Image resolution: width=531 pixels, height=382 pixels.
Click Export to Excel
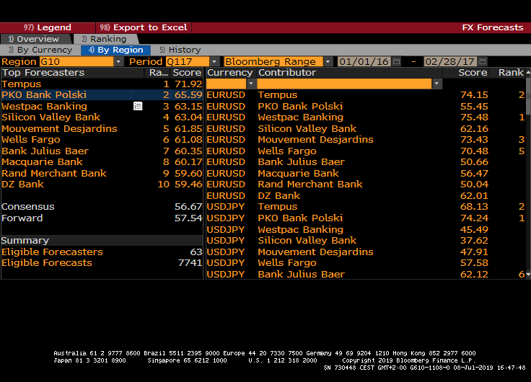144,27
